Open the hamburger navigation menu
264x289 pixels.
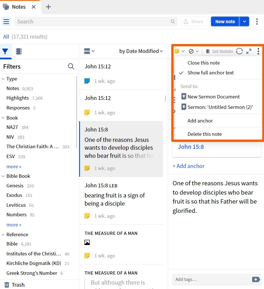6,21
